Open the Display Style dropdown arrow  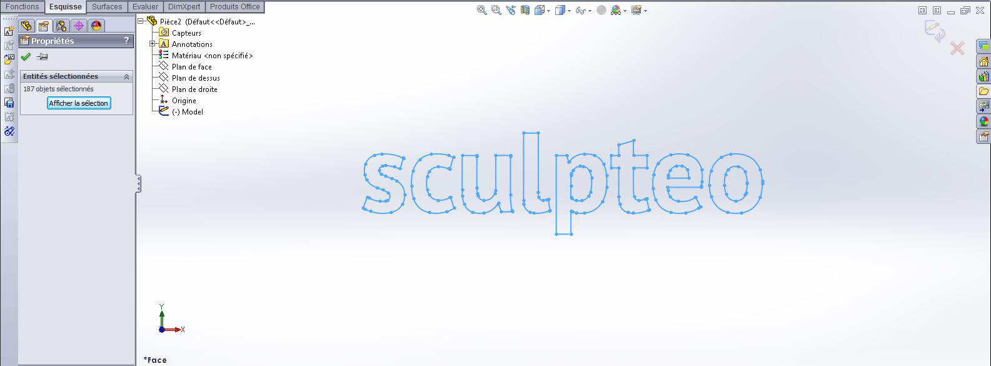pos(569,11)
